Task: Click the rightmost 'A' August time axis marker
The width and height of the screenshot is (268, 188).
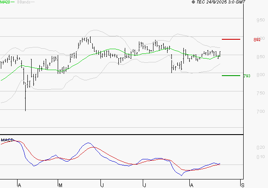Action: 191,185
